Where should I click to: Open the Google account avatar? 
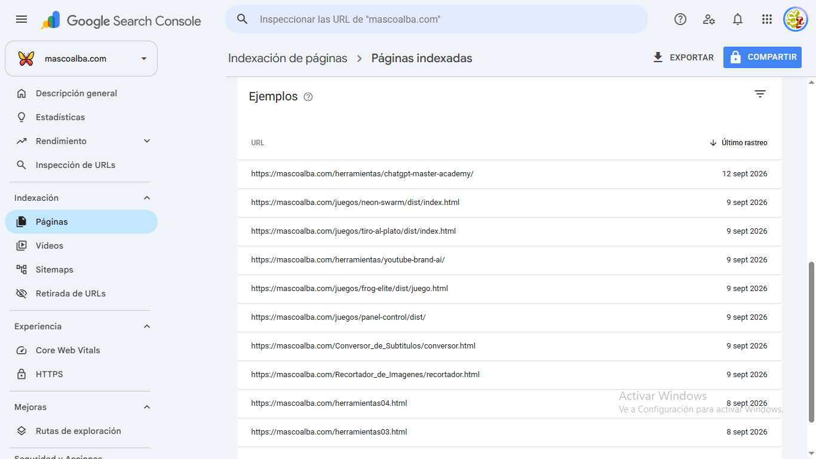[796, 19]
